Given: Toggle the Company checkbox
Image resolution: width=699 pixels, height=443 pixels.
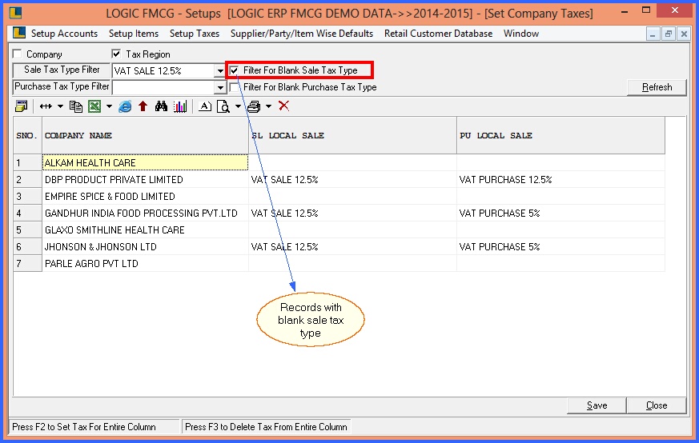Looking at the screenshot, I should tap(18, 54).
